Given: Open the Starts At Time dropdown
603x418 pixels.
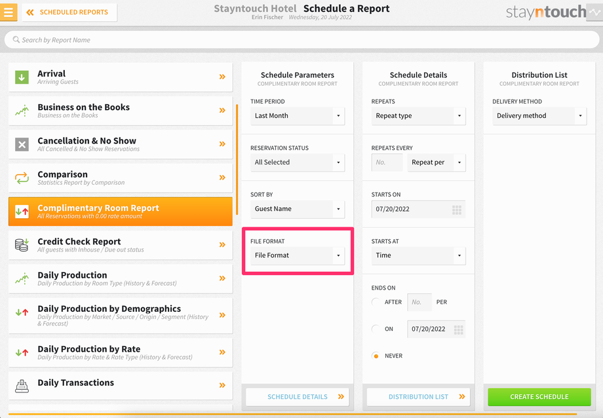Looking at the screenshot, I should point(418,256).
